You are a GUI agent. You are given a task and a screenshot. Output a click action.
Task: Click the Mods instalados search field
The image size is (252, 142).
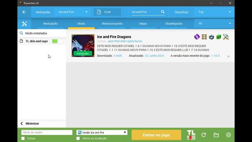[x=42, y=33]
